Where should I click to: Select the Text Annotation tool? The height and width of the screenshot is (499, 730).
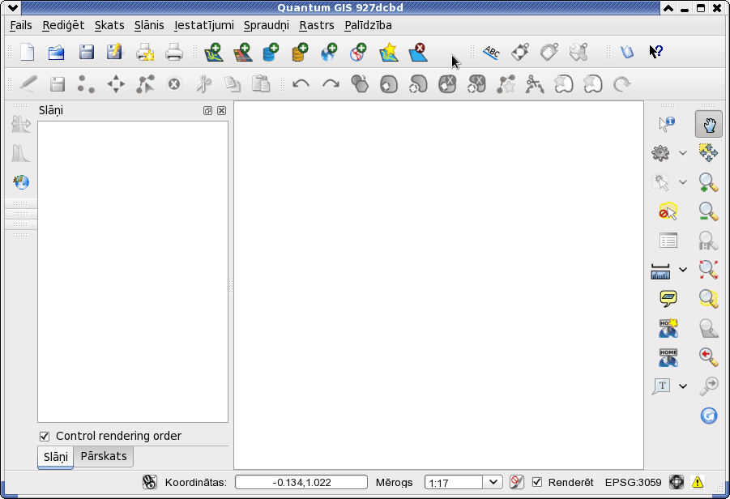[x=661, y=386]
